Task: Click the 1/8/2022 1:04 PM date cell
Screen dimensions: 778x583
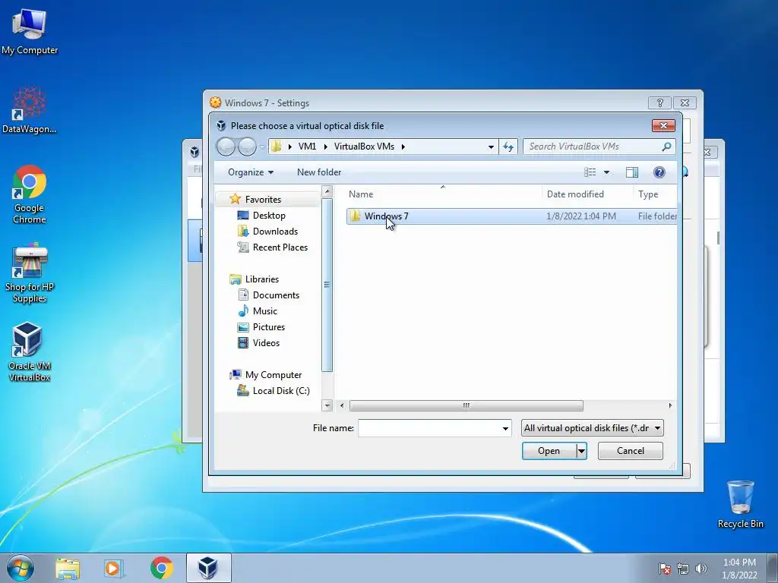Action: [x=581, y=216]
